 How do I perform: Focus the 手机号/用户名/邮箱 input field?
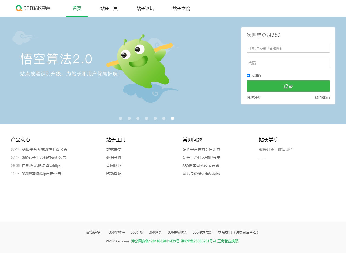[288, 48]
